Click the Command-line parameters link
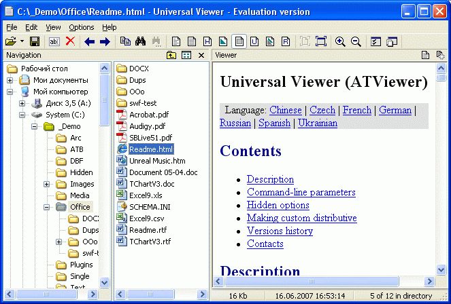 [x=301, y=192]
